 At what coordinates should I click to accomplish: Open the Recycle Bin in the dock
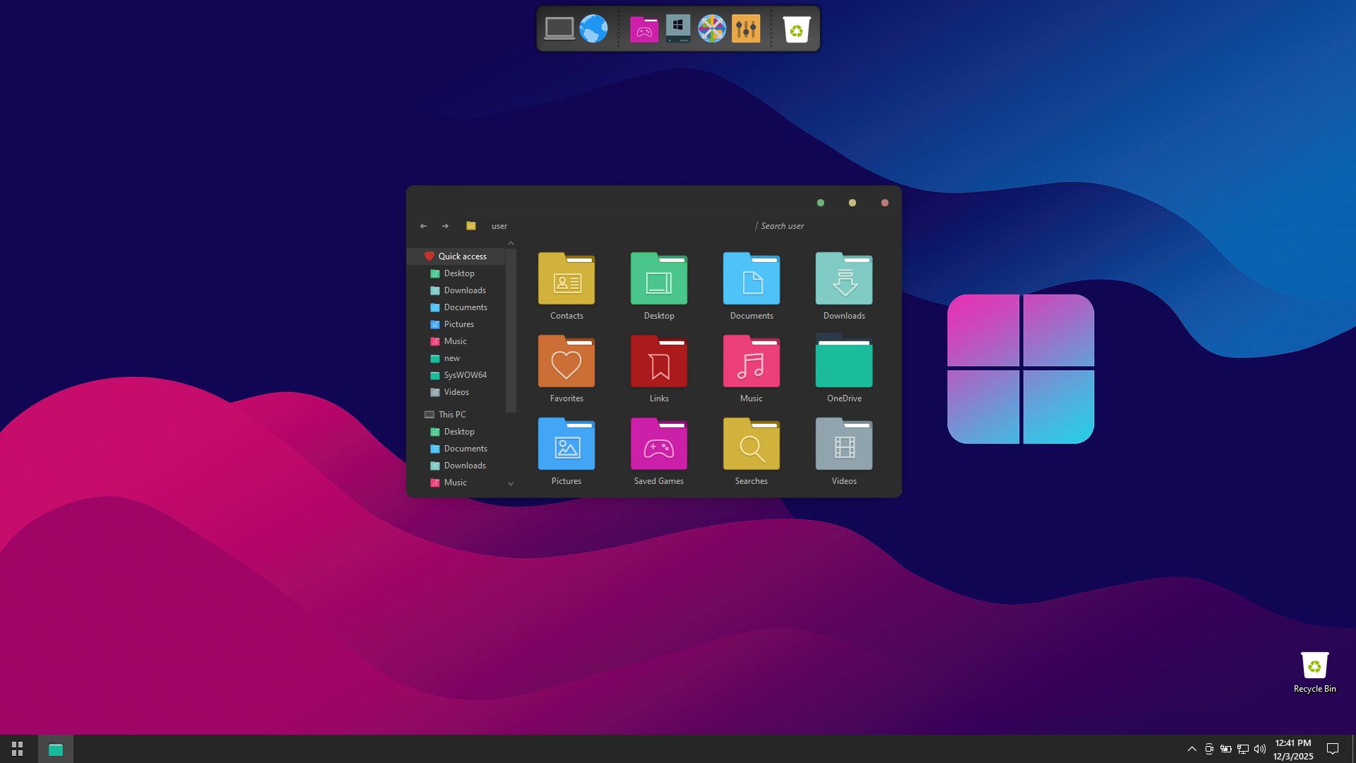coord(796,29)
